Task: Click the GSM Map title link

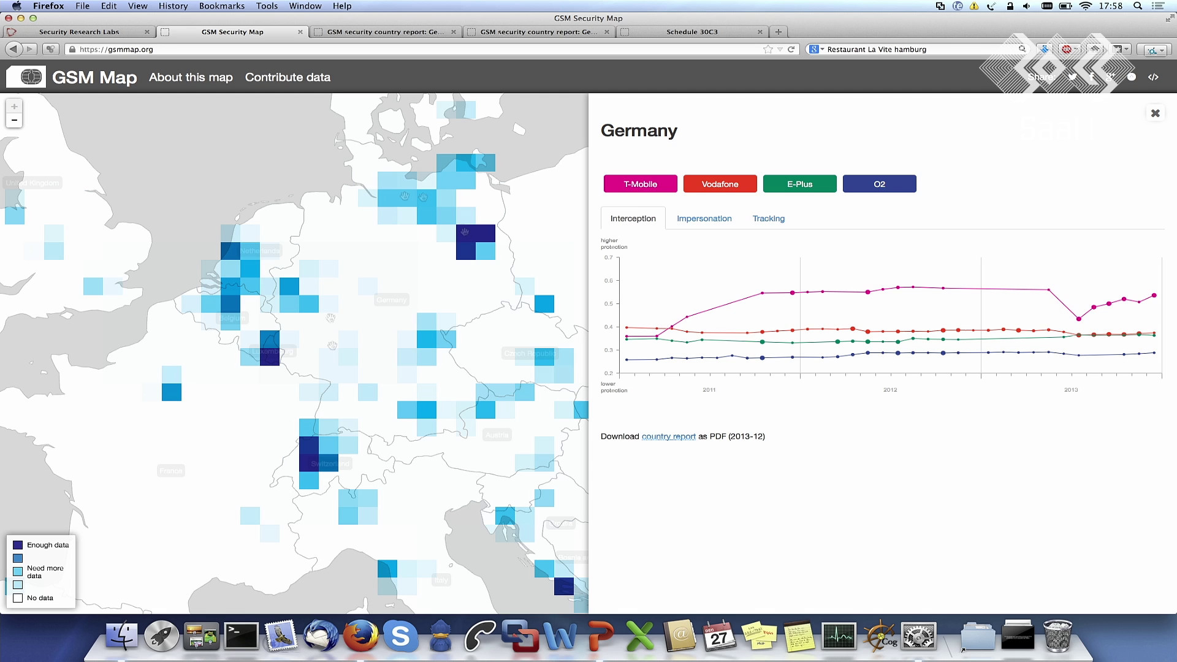Action: point(94,77)
